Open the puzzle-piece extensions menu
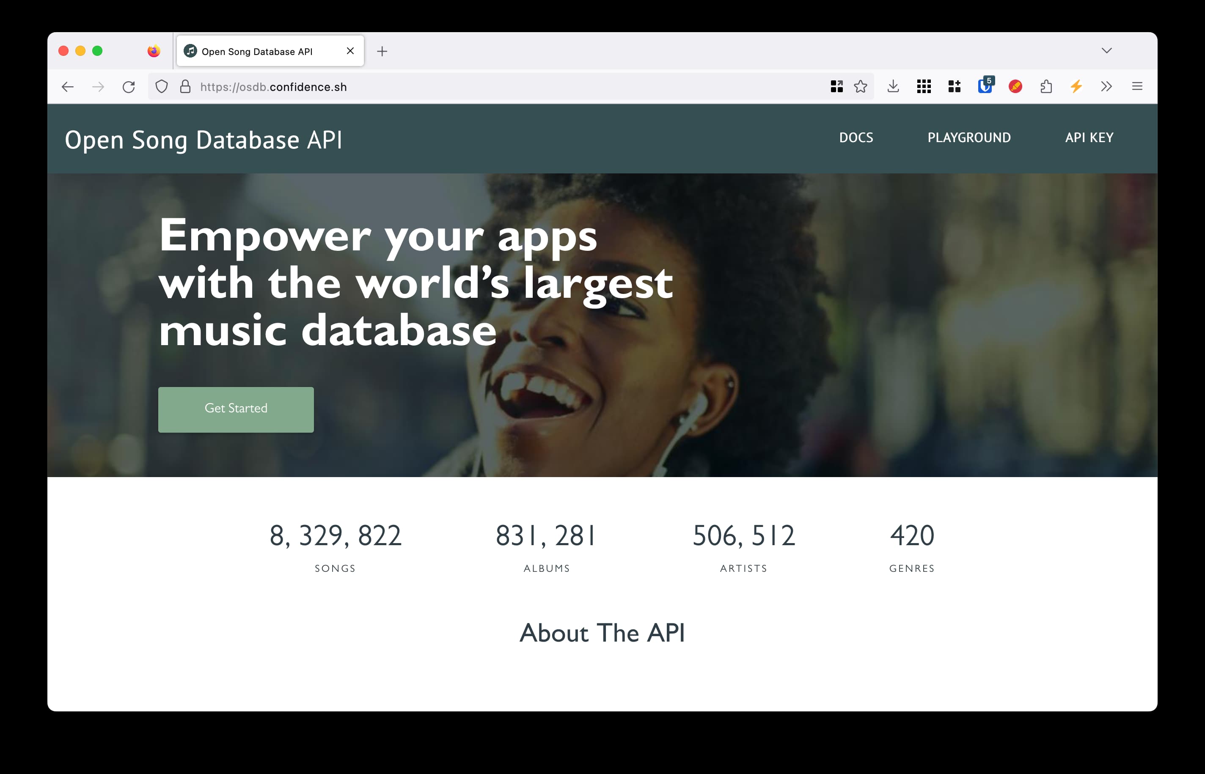Screen dimensions: 1205x774 tap(1045, 86)
